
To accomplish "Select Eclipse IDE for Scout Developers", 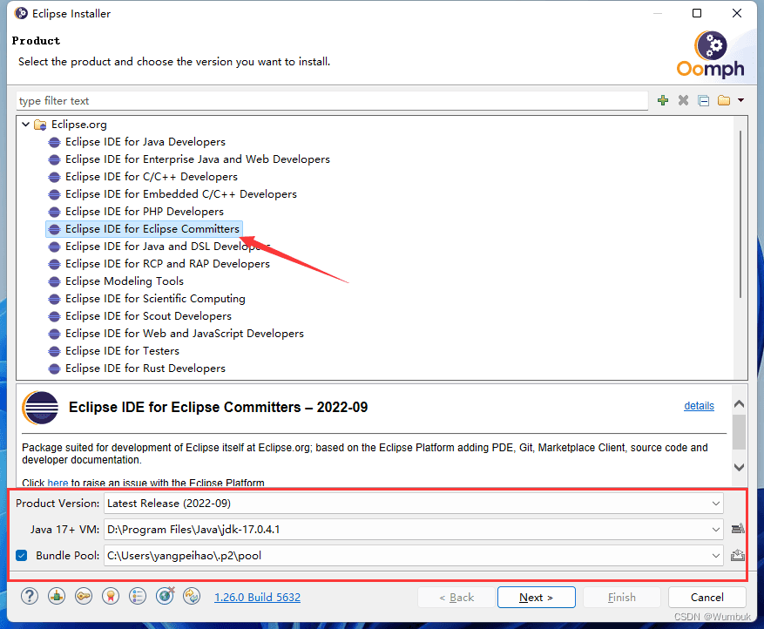I will (x=148, y=316).
